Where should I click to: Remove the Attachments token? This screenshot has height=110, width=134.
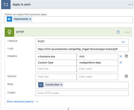(30, 19)
